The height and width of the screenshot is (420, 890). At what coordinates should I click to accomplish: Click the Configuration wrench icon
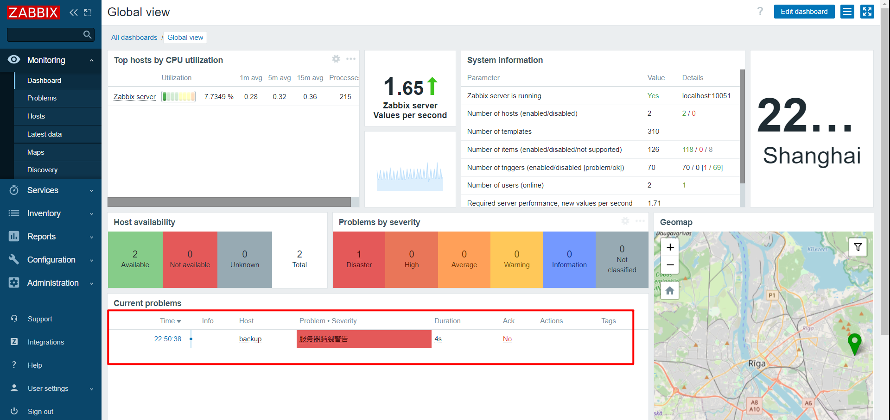tap(14, 259)
